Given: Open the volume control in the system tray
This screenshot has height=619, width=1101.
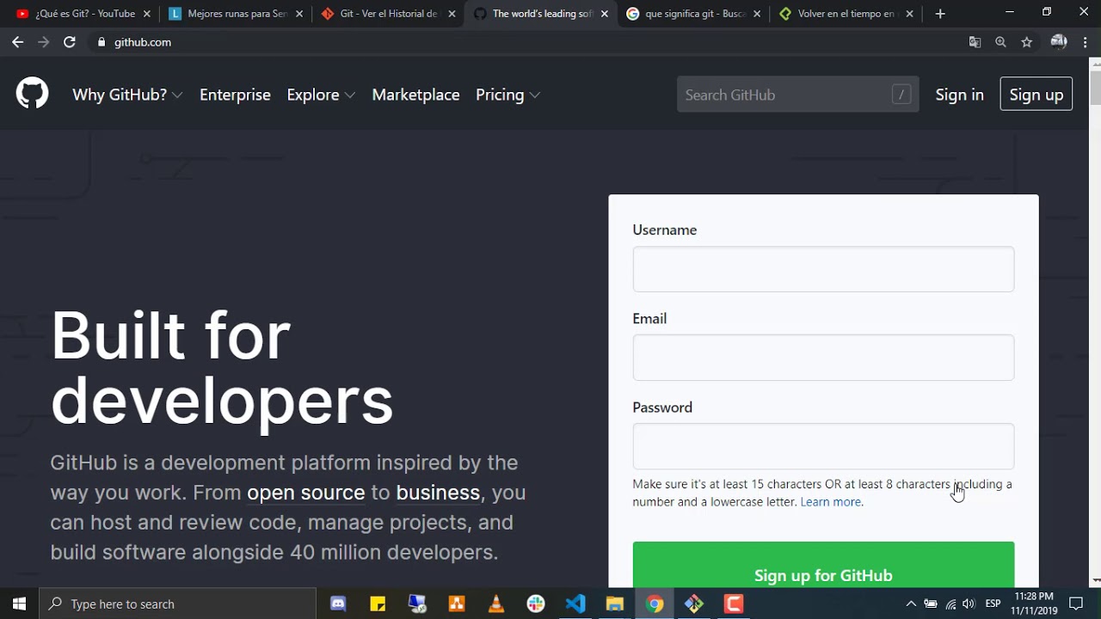Looking at the screenshot, I should pyautogui.click(x=969, y=604).
